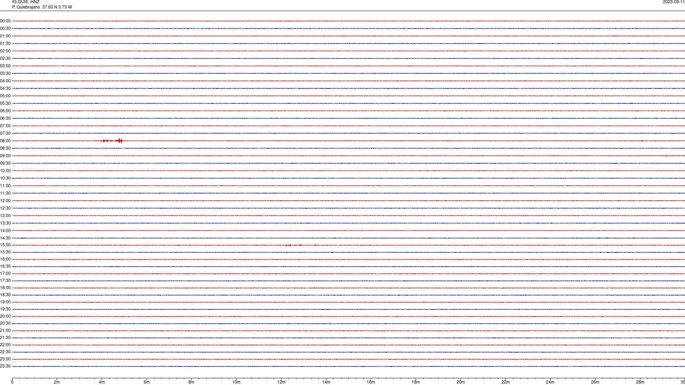Click the 6m tick label on the time axis
This screenshot has width=685, height=385.
click(147, 382)
